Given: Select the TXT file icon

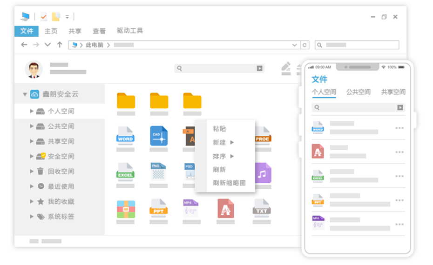Looking at the screenshot, I should (262, 209).
